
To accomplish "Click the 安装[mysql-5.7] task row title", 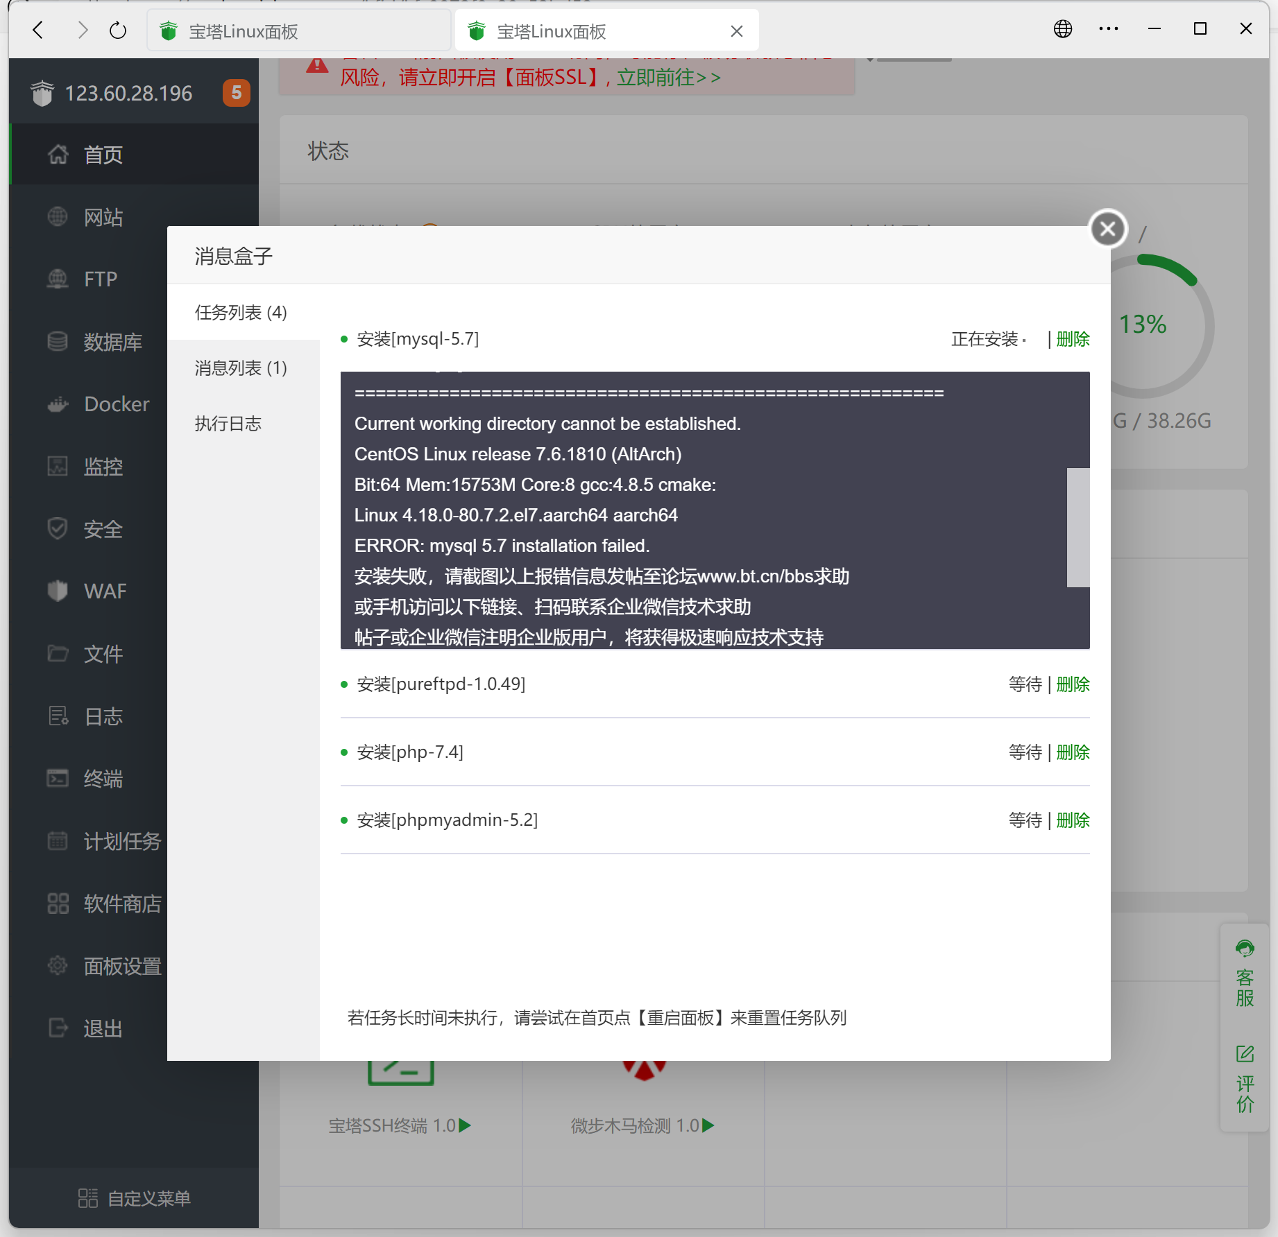I will click(x=418, y=339).
